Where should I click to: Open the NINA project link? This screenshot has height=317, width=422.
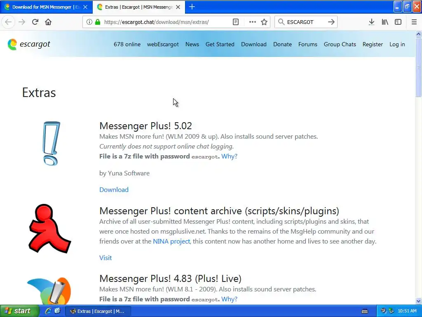tap(171, 241)
